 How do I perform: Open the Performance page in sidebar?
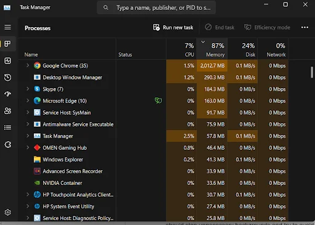coord(8,60)
